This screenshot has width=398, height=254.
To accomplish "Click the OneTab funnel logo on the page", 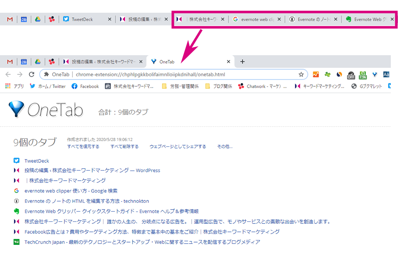I will tap(16, 109).
